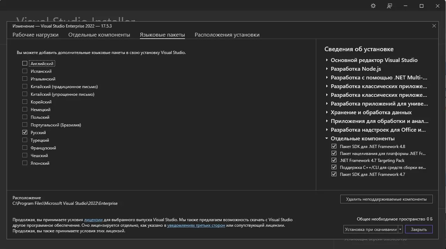Open the Расположения установки tab

pyautogui.click(x=227, y=35)
